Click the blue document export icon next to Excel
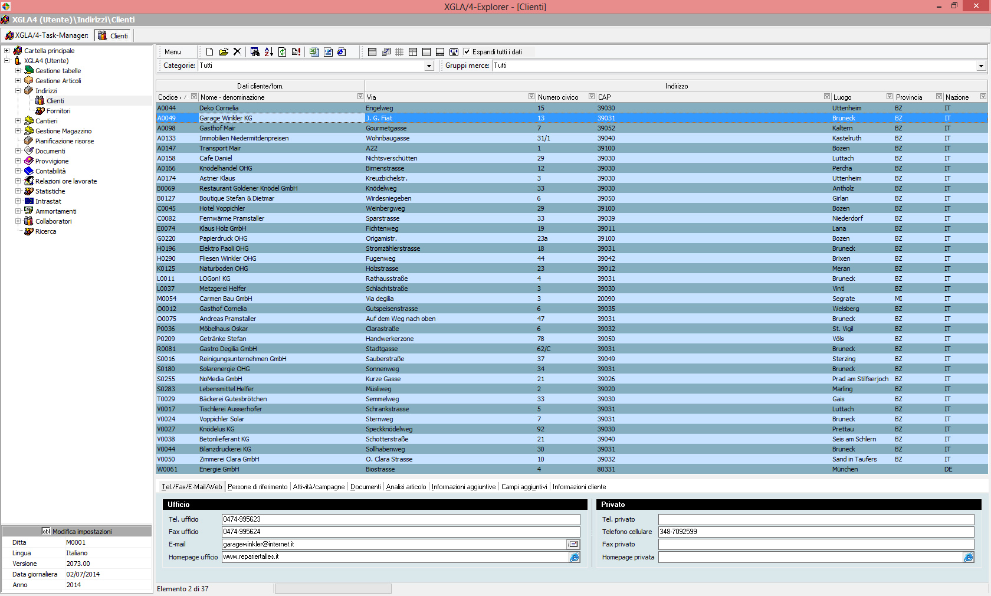Screen dimensions: 991x596 328,52
